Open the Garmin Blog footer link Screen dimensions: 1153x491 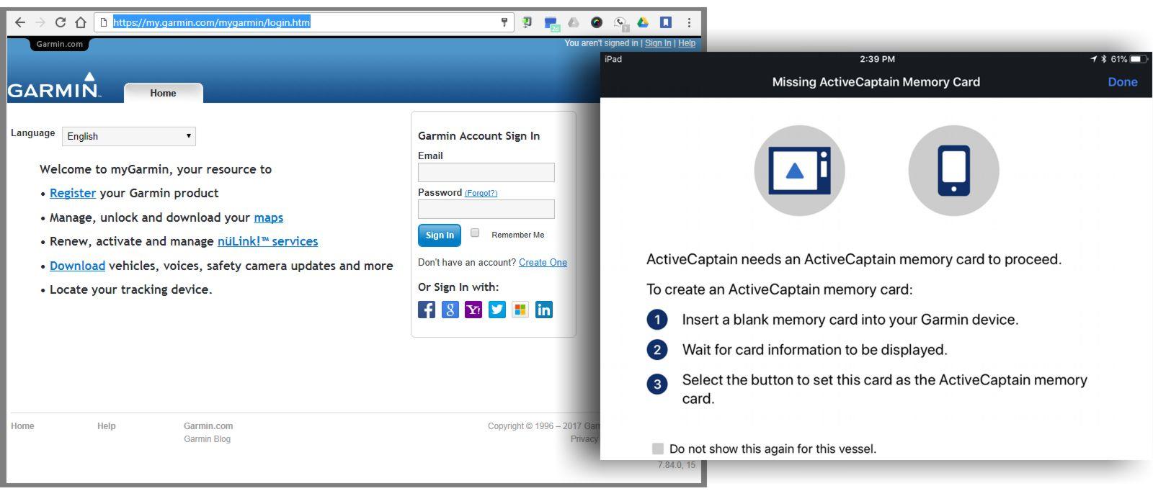207,439
